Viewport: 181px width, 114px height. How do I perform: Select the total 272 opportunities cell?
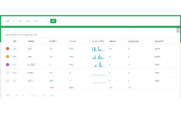(x=111, y=88)
